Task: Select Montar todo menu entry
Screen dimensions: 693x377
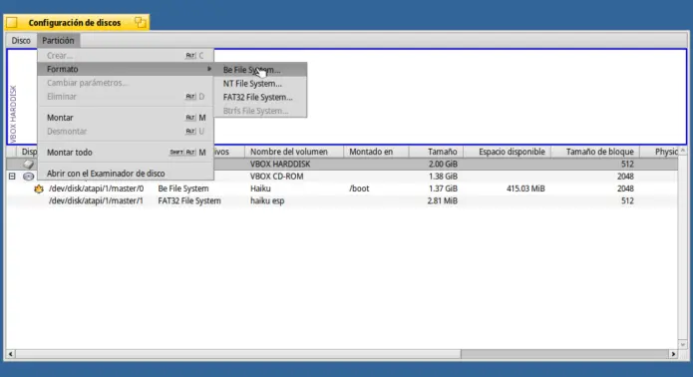Action: pyautogui.click(x=126, y=152)
